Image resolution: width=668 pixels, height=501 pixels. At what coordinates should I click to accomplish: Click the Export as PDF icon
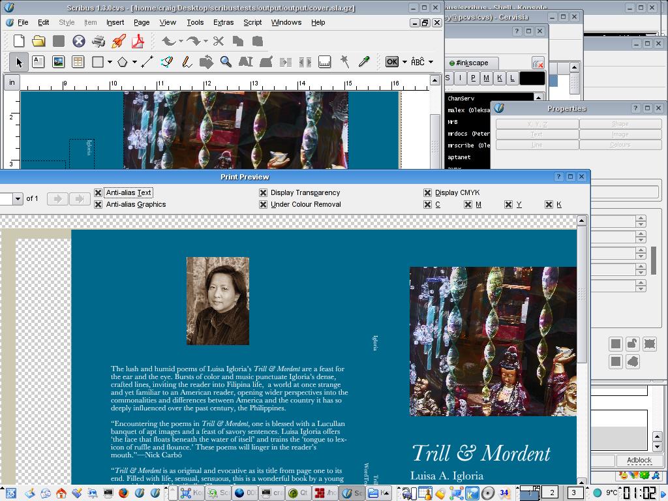tap(138, 41)
